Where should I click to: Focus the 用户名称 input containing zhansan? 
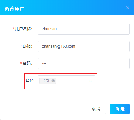[84, 29]
